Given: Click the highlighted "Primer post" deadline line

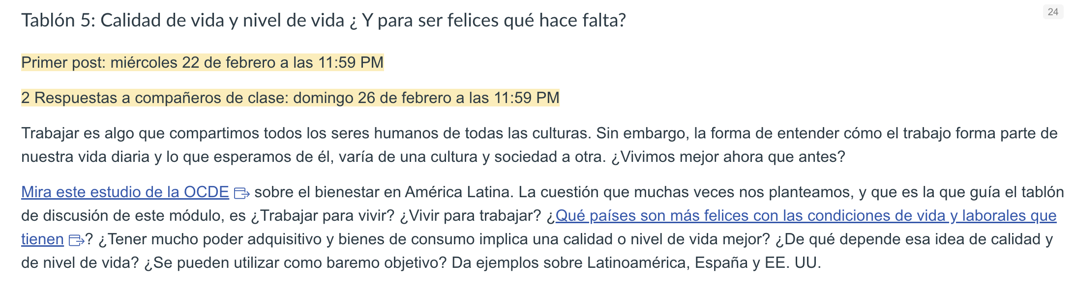Looking at the screenshot, I should [x=202, y=62].
